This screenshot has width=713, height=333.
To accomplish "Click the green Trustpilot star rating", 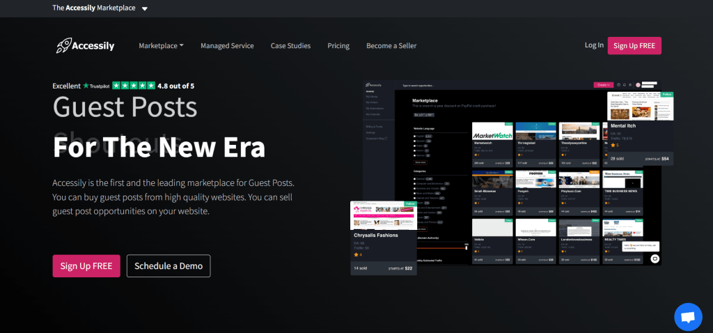I will click(x=134, y=86).
